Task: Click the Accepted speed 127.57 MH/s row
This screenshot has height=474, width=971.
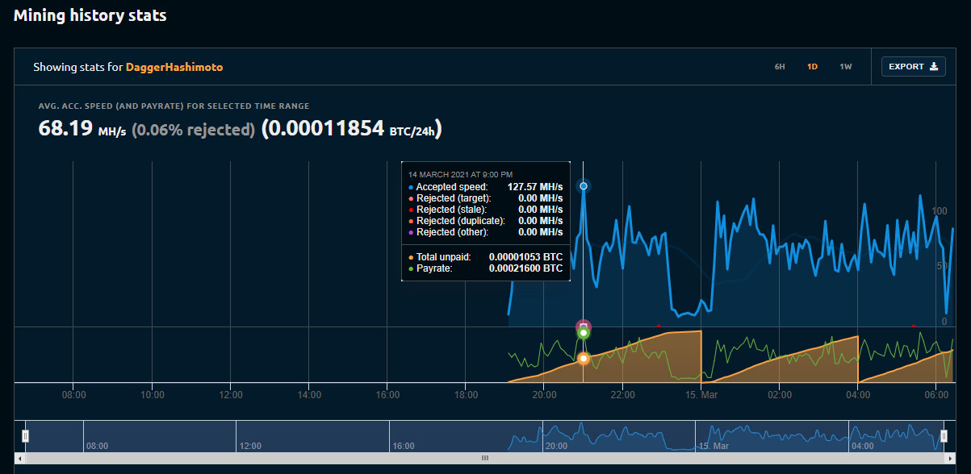Action: (485, 186)
